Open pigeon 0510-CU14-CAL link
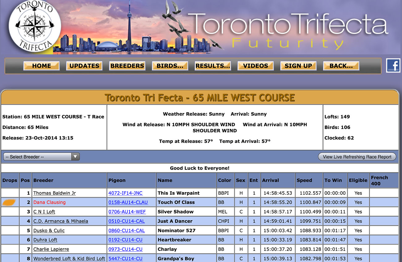The width and height of the screenshot is (402, 262). point(126,221)
